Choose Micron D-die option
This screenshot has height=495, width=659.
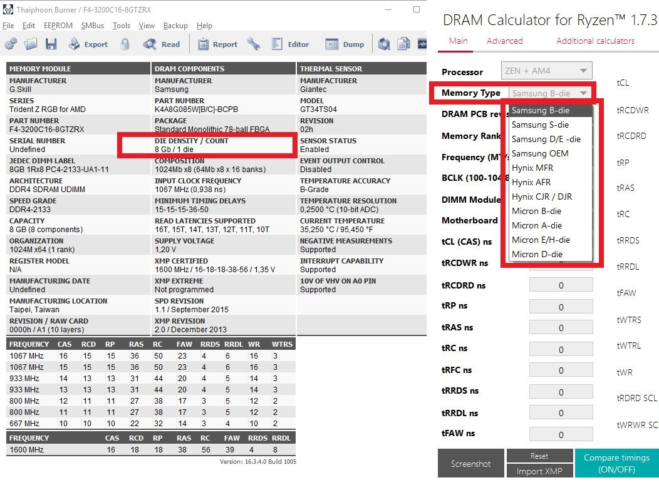tap(551, 254)
